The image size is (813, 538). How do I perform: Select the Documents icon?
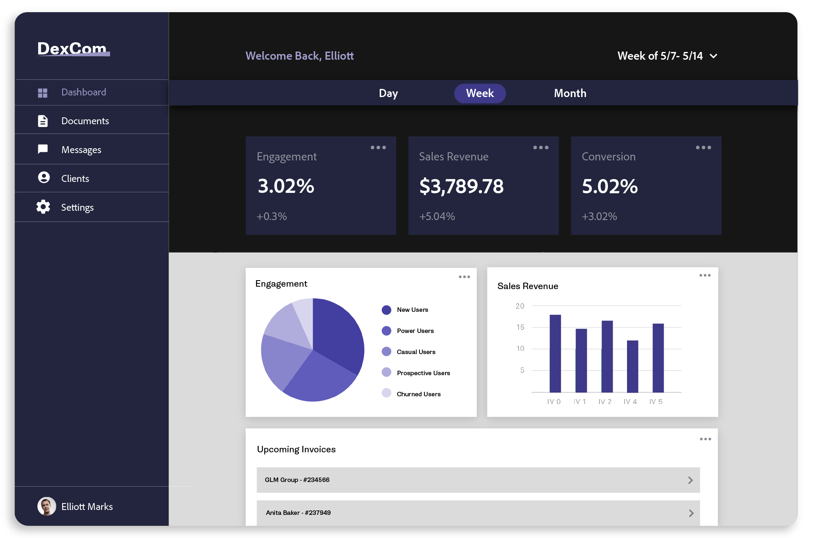(43, 120)
